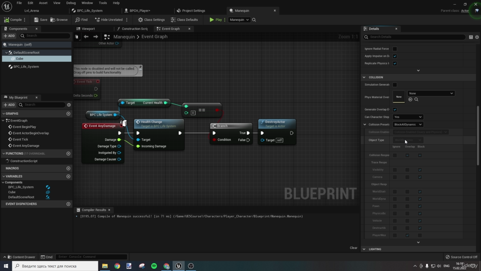Image resolution: width=481 pixels, height=271 pixels.
Task: Open the graph bookmarks icon
Action: coord(77,37)
